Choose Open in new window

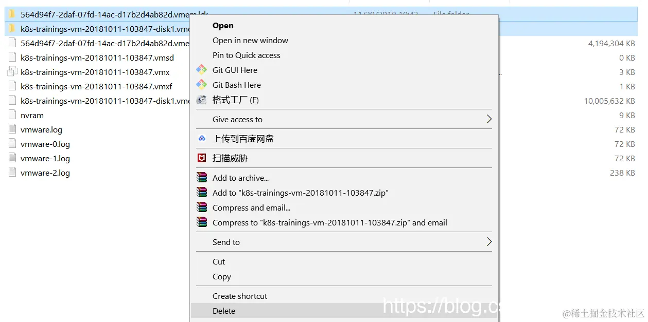click(x=250, y=40)
